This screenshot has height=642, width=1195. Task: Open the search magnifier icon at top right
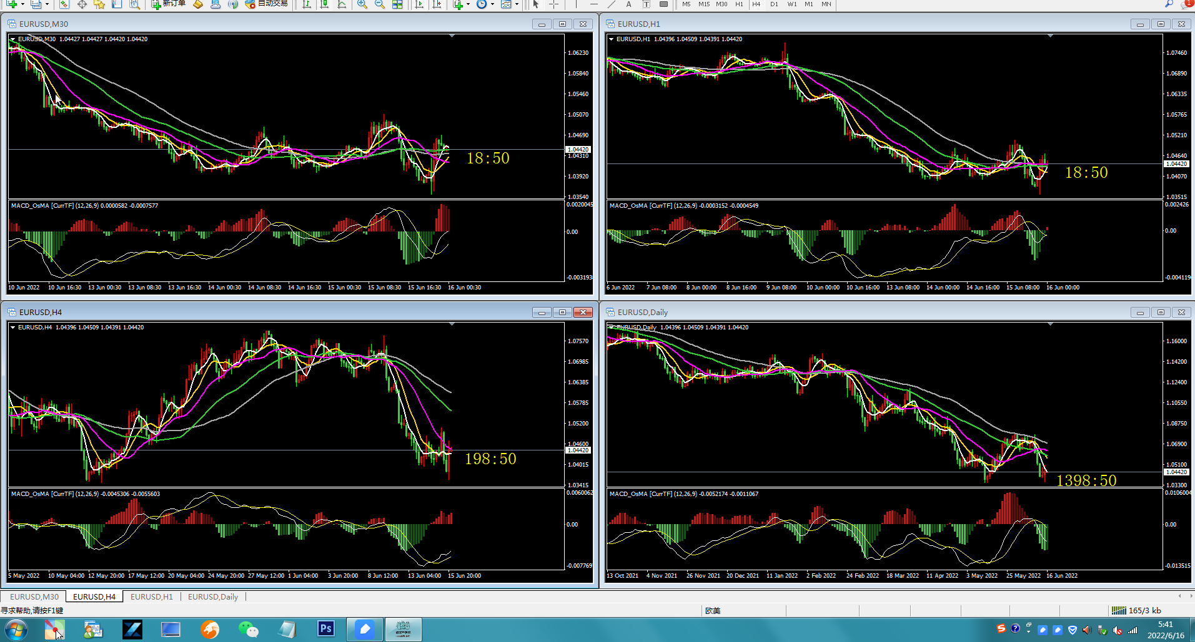[1169, 4]
